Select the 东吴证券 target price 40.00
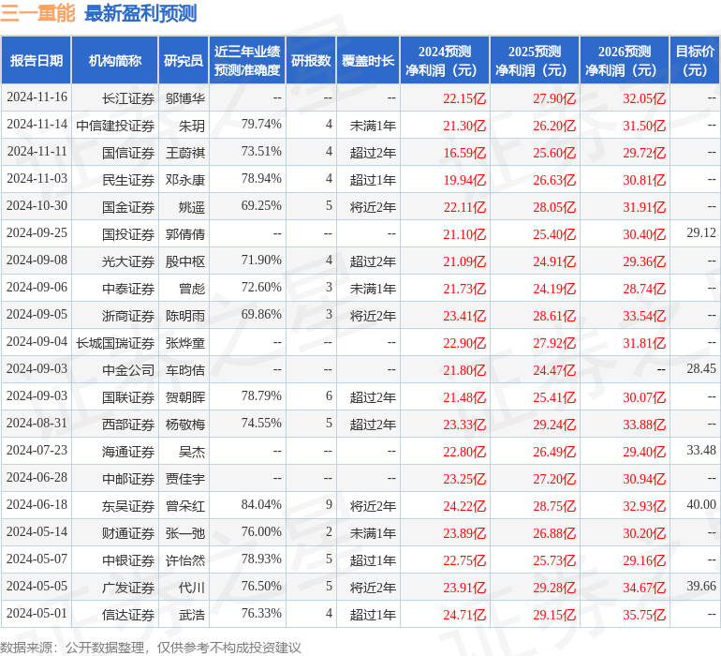 (700, 505)
